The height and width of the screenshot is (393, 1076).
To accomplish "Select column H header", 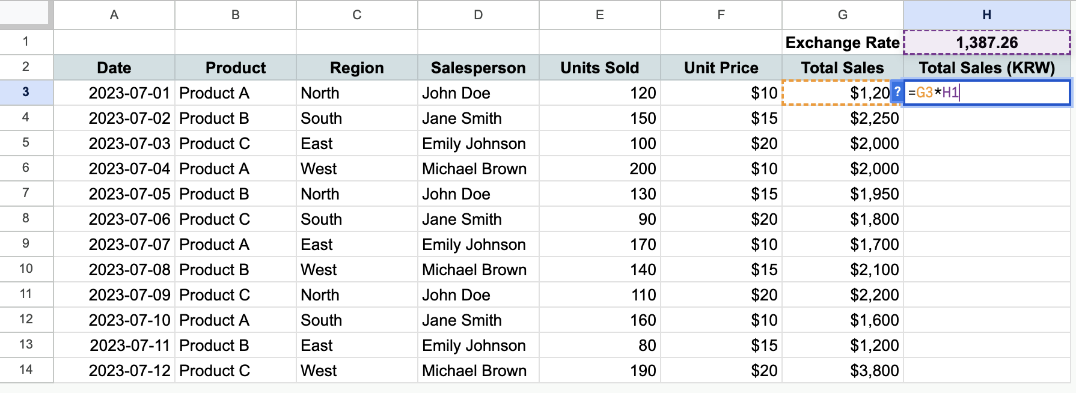I will 987,15.
